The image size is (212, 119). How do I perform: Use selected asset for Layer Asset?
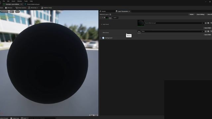tap(206, 23)
